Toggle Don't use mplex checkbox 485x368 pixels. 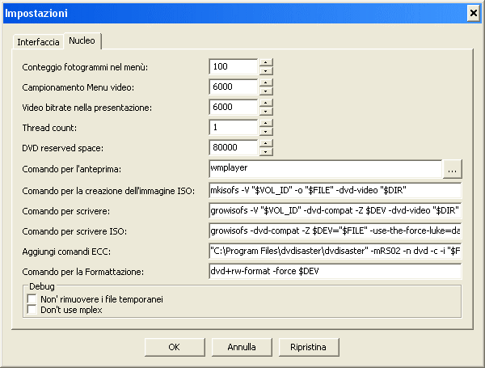32,310
